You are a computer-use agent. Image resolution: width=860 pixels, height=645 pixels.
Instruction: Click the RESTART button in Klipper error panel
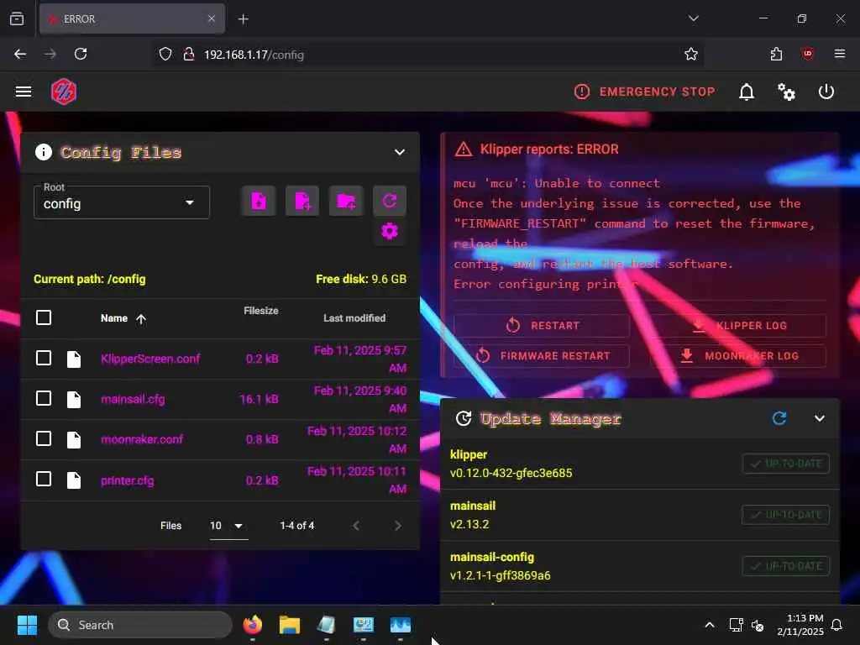click(x=542, y=326)
